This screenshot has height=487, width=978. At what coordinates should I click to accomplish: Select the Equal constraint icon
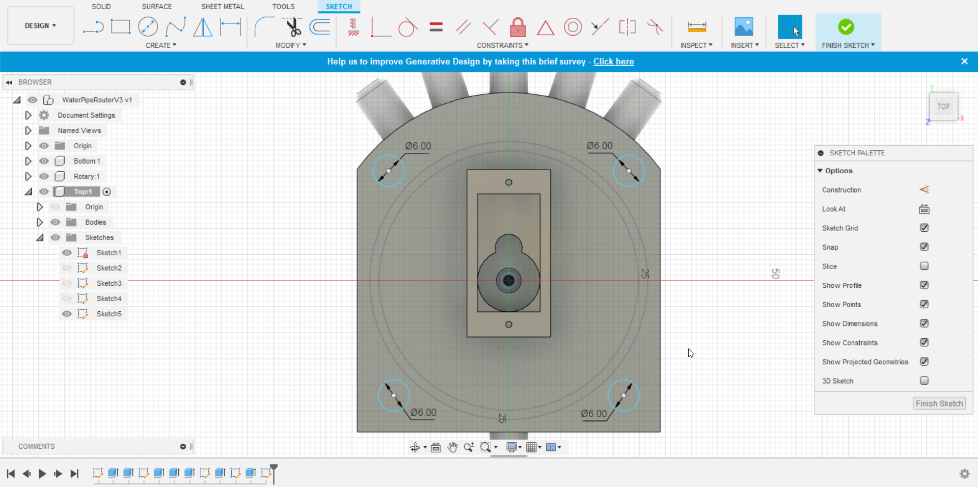(436, 27)
